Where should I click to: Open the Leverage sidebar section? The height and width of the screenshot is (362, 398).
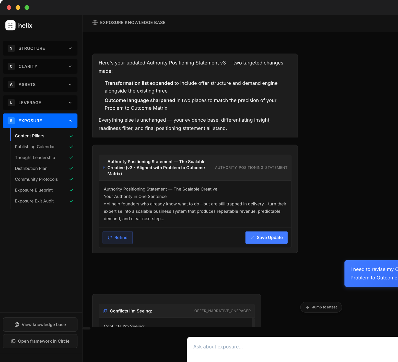click(40, 102)
